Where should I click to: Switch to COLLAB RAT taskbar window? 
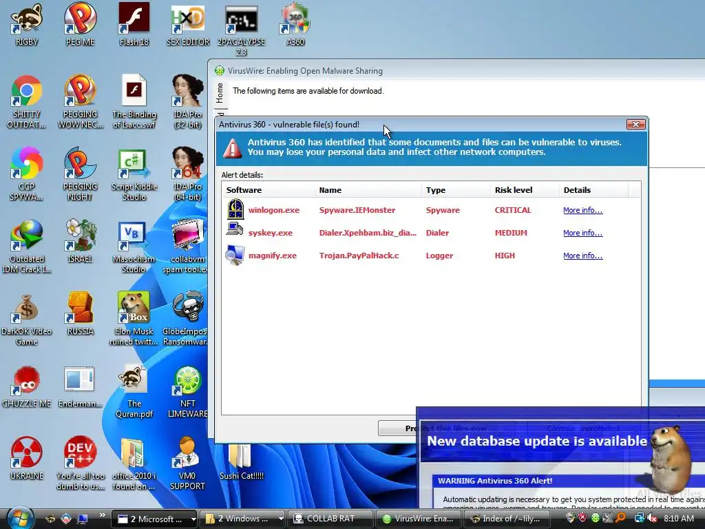click(x=330, y=519)
